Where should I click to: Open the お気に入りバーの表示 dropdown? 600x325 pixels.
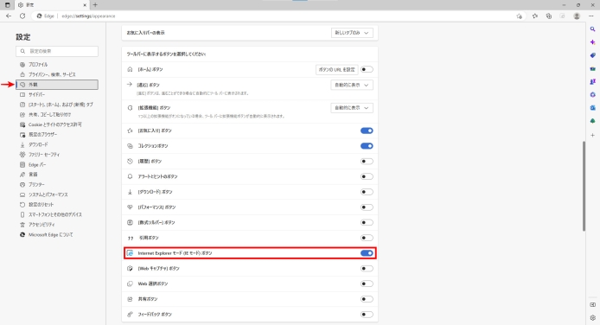pyautogui.click(x=352, y=33)
